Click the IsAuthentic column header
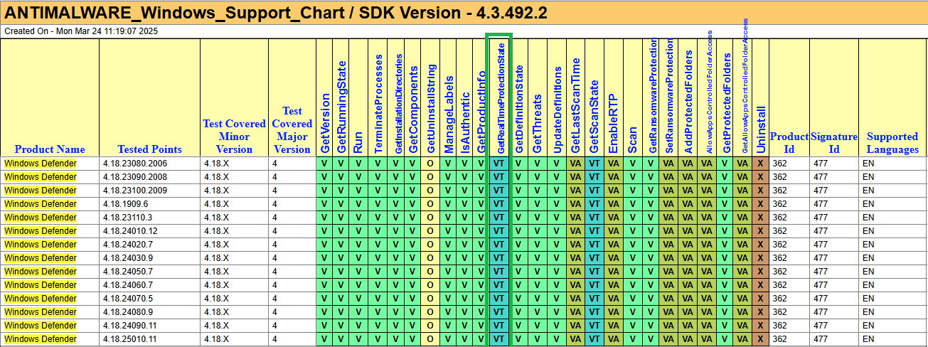This screenshot has width=928, height=347. click(x=466, y=122)
